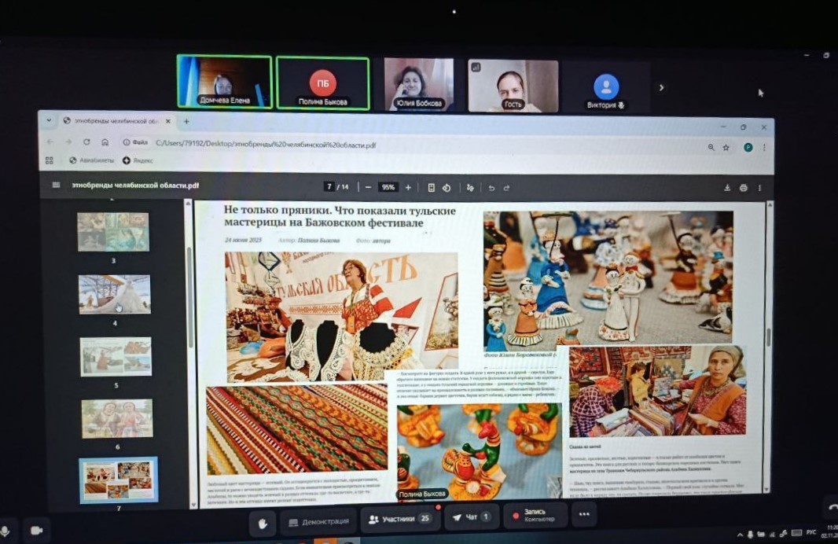Screen dimensions: 838x544
Task: Toggle the PDF sidebar menu icon
Action: pos(56,186)
